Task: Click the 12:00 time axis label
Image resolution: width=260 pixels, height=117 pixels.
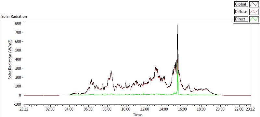Action: coord(145,109)
